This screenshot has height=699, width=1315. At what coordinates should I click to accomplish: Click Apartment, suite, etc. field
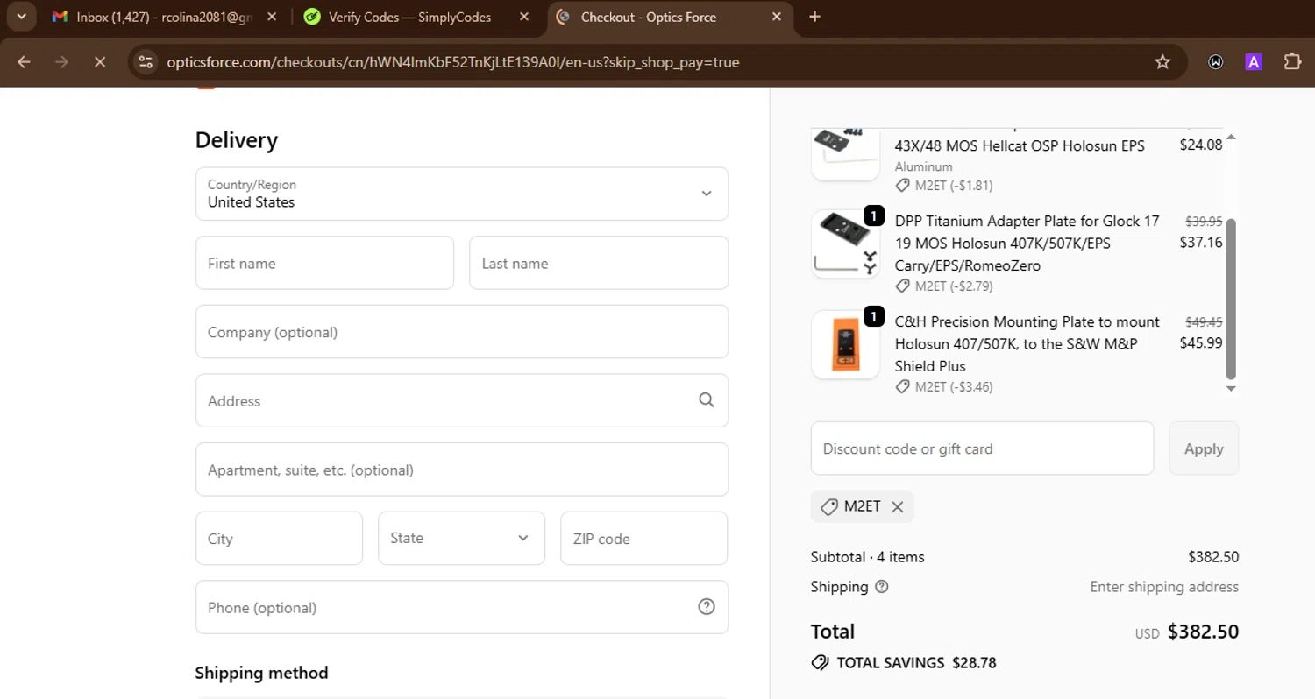point(462,470)
